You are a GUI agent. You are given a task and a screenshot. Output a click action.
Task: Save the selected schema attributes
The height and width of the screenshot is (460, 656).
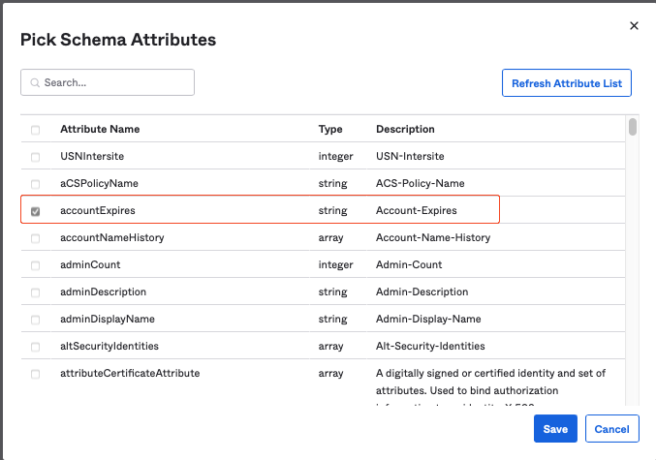click(555, 429)
